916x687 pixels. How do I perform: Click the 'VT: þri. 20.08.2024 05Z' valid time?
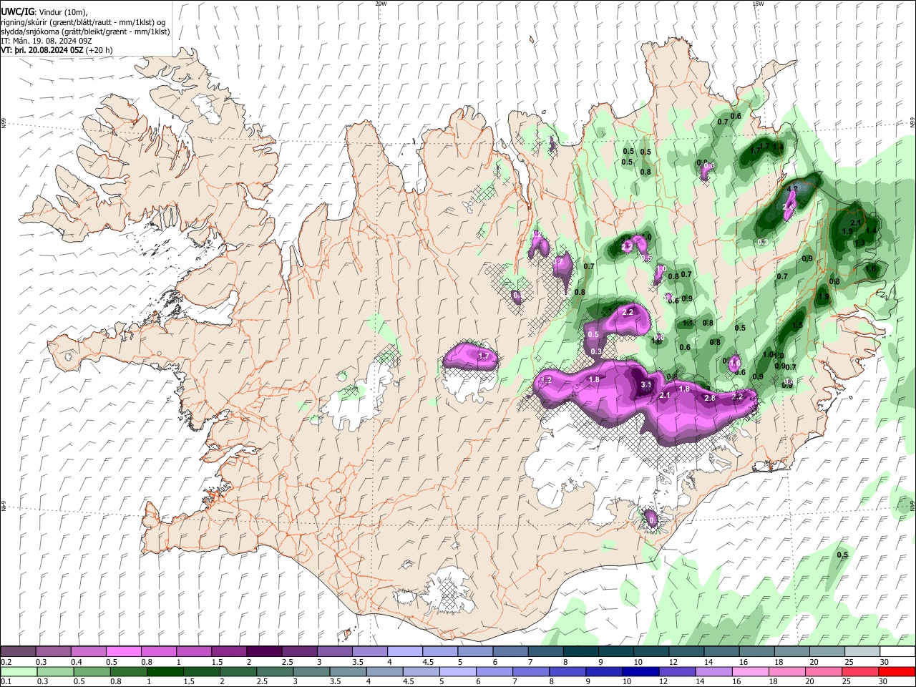tap(42, 50)
